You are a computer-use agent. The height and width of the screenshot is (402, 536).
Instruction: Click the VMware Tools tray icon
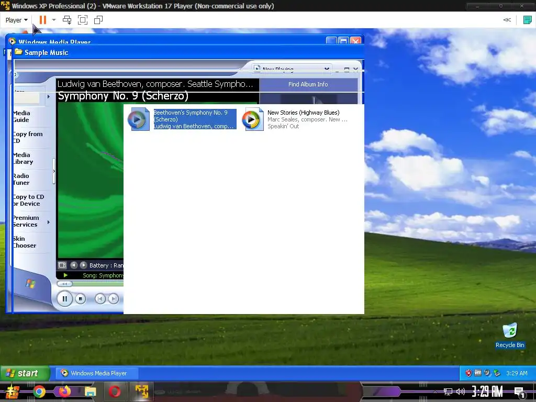tap(478, 373)
